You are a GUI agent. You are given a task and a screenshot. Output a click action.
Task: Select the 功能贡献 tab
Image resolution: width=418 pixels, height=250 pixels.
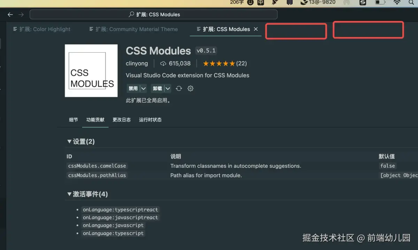coord(95,120)
